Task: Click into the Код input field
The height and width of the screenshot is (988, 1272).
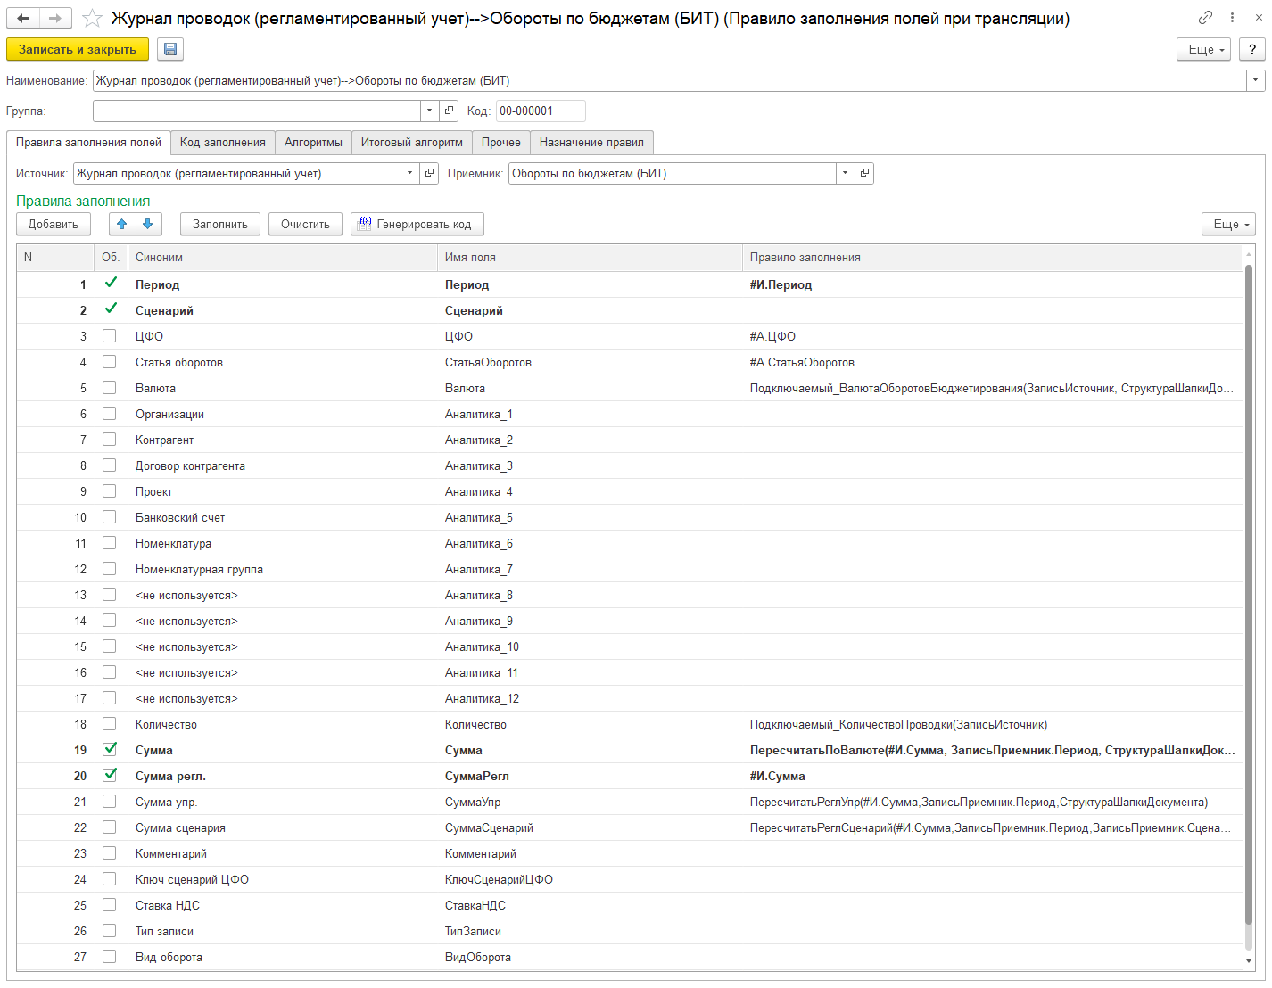Action: pyautogui.click(x=540, y=111)
